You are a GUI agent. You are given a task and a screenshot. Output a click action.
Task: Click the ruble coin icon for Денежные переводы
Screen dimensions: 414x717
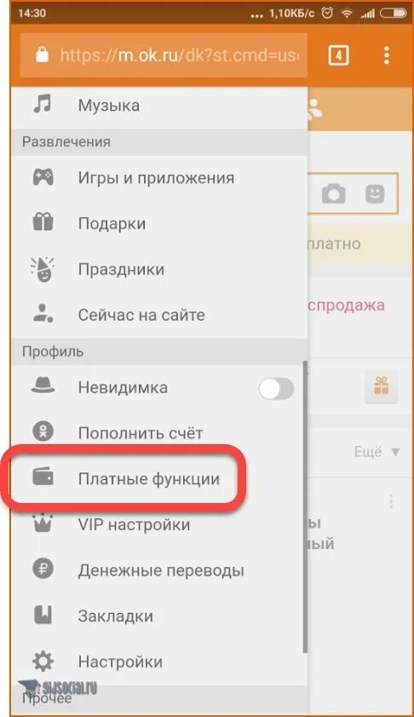coord(43,569)
